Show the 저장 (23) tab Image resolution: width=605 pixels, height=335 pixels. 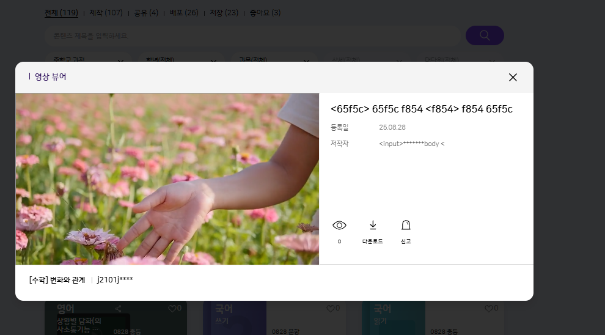point(224,12)
